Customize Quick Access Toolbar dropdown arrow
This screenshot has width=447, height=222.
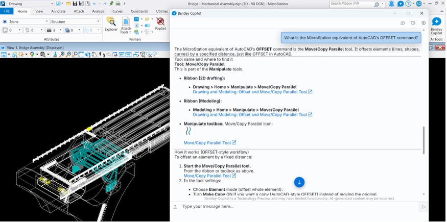click(124, 4)
